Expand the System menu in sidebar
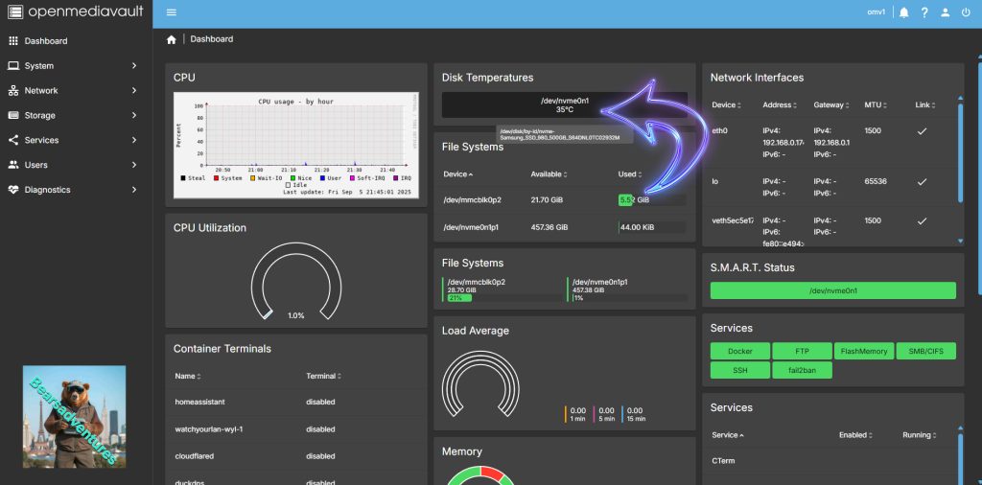The image size is (982, 485). (x=75, y=66)
